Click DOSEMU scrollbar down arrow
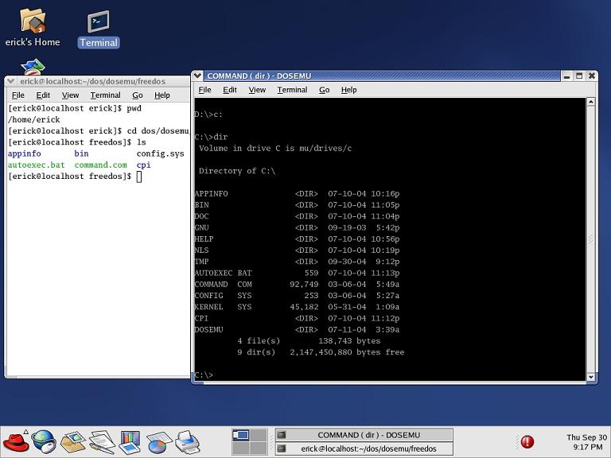This screenshot has width=611, height=458. click(x=591, y=377)
